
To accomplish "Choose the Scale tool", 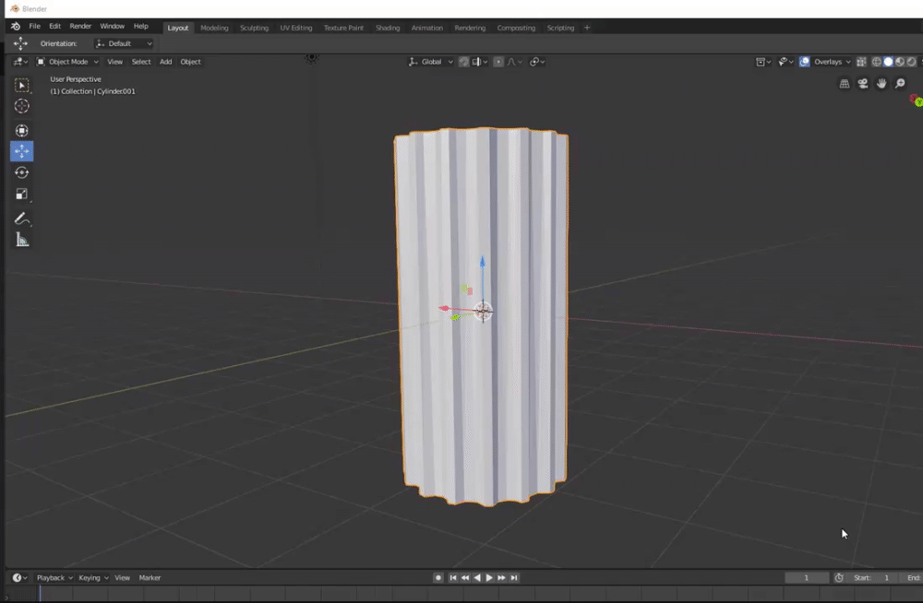I will [22, 194].
